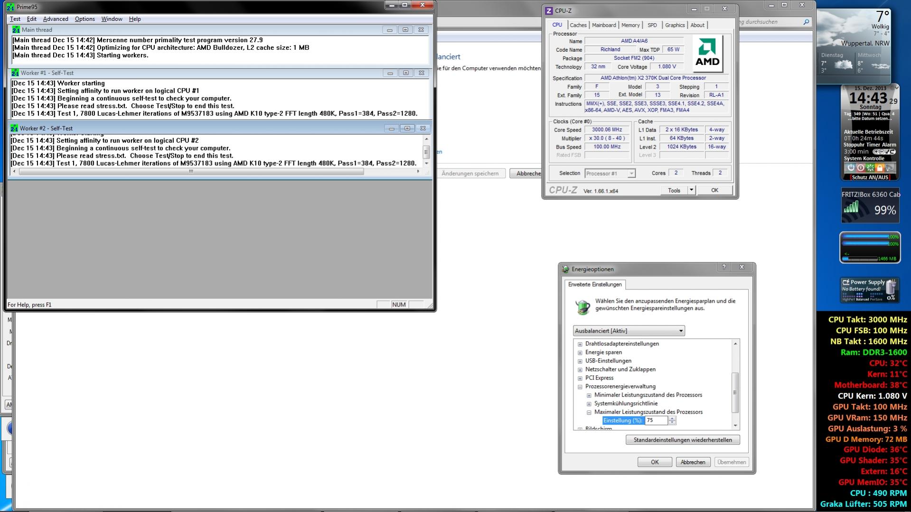Collapse Maximaler Leistungszustand des Prozessors

pyautogui.click(x=589, y=412)
